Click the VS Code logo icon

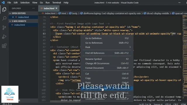[x=3, y=3]
